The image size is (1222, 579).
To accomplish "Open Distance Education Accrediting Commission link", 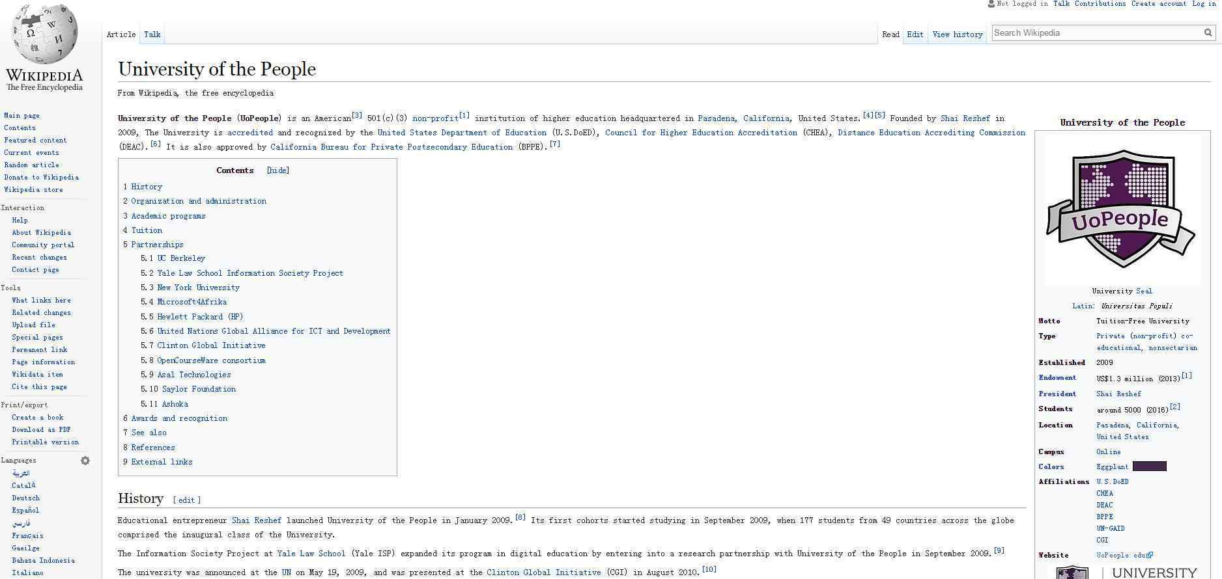I will [x=931, y=133].
